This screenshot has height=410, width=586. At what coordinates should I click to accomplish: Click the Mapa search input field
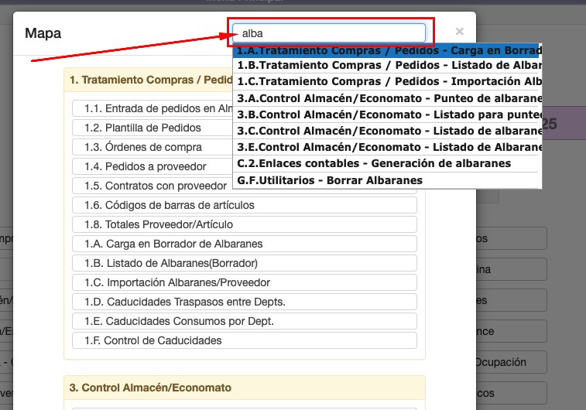329,33
